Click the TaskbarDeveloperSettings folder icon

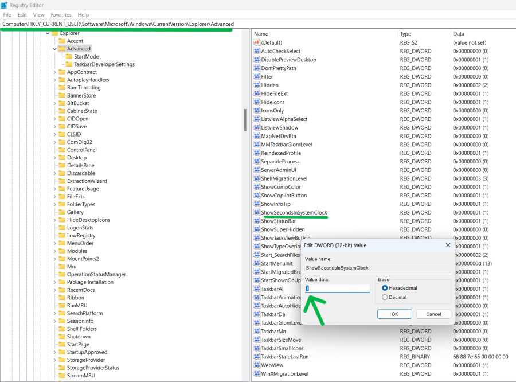click(x=69, y=64)
